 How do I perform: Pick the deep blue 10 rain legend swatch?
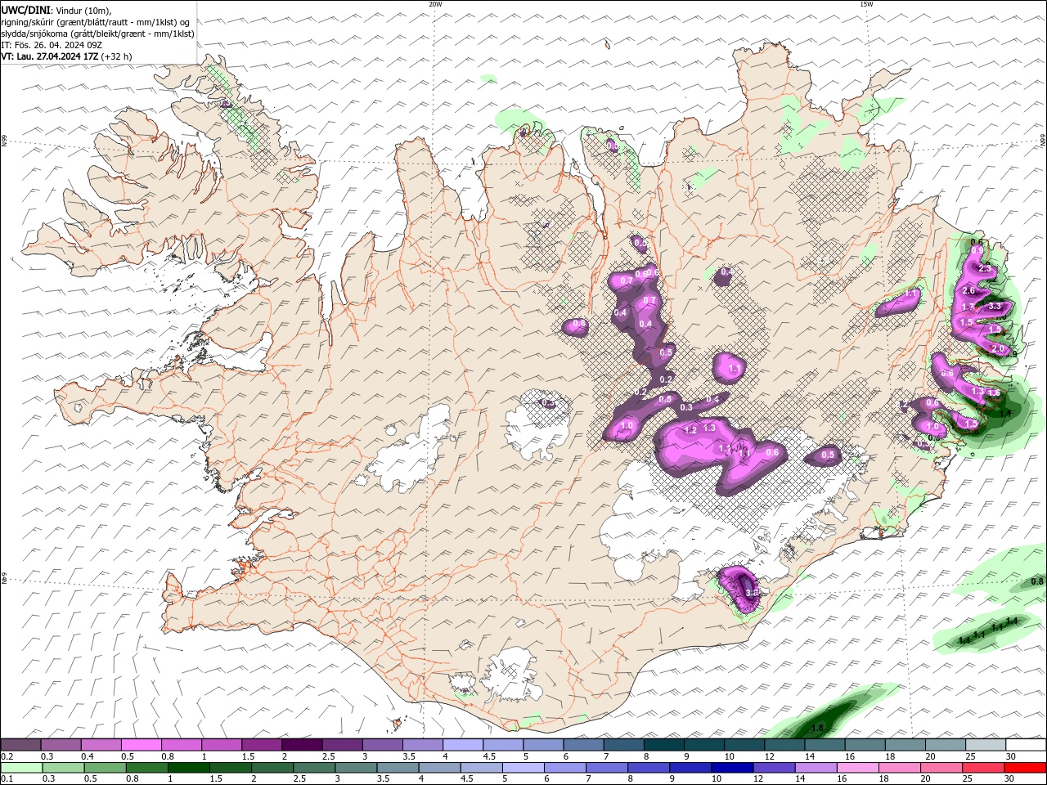pyautogui.click(x=730, y=768)
